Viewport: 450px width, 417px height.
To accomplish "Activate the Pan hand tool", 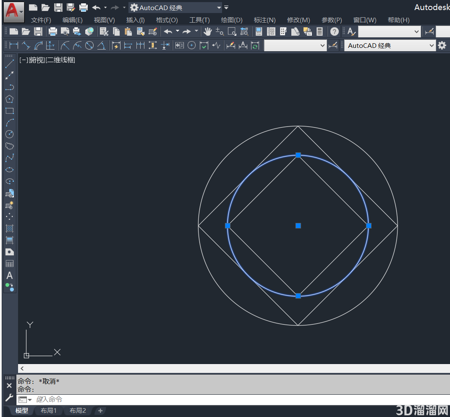I will (207, 31).
